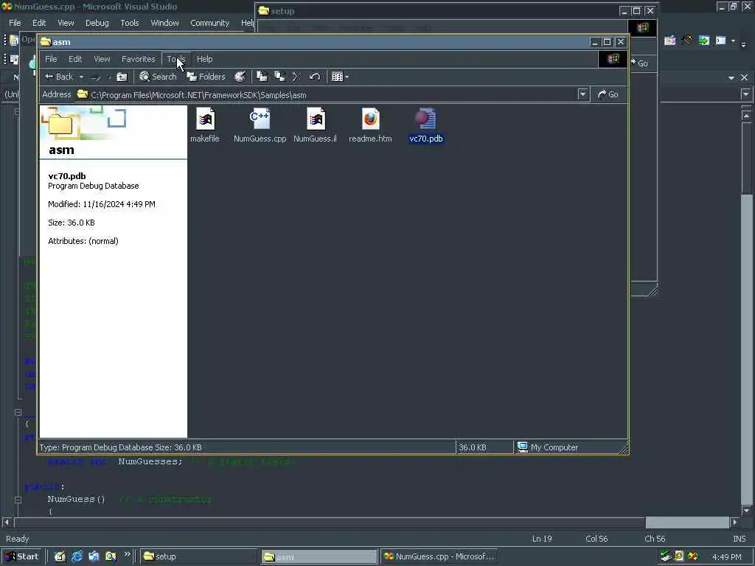Screen dimensions: 755x566
Task: Click the scroll down arrow in Visual Studio
Action: pos(746,510)
